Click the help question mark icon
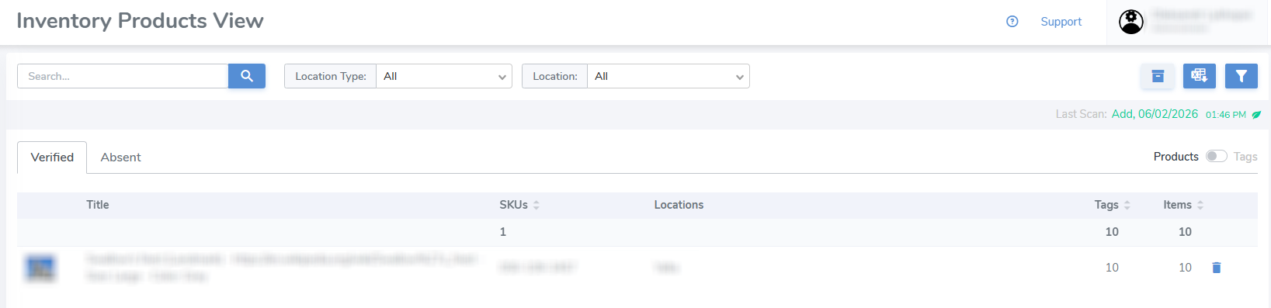 (1012, 22)
